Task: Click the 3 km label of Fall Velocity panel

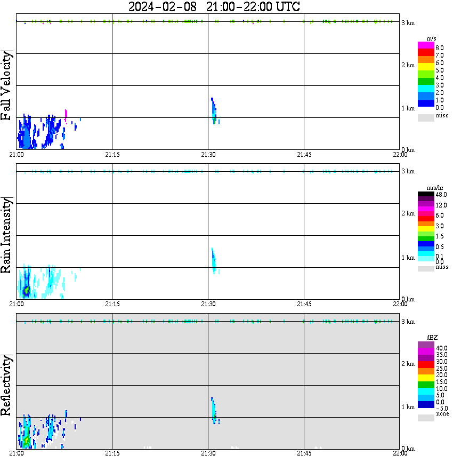Action: point(408,23)
